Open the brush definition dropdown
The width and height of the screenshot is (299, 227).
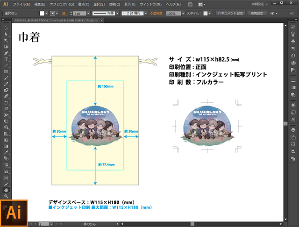(x=146, y=14)
